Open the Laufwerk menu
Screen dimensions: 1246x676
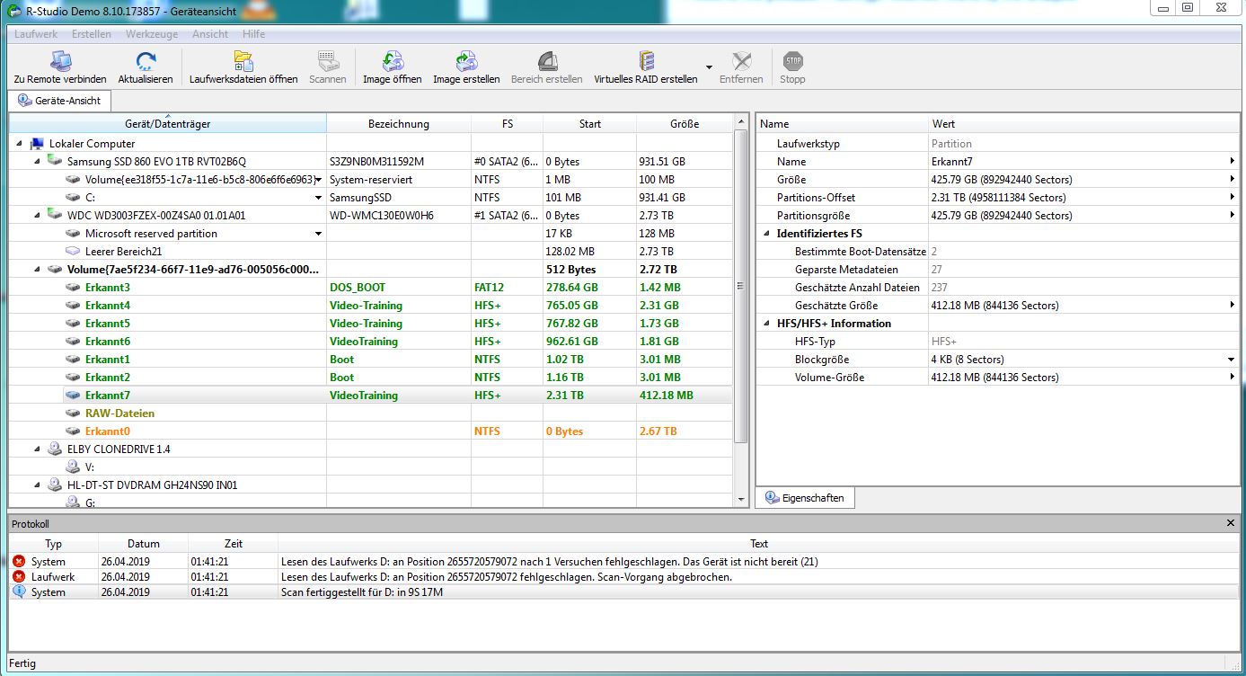pyautogui.click(x=36, y=34)
